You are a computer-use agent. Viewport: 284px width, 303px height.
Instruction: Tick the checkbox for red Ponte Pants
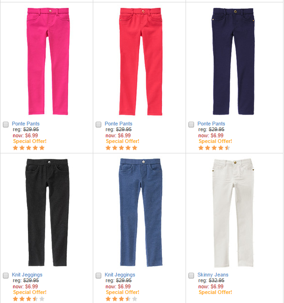point(98,125)
